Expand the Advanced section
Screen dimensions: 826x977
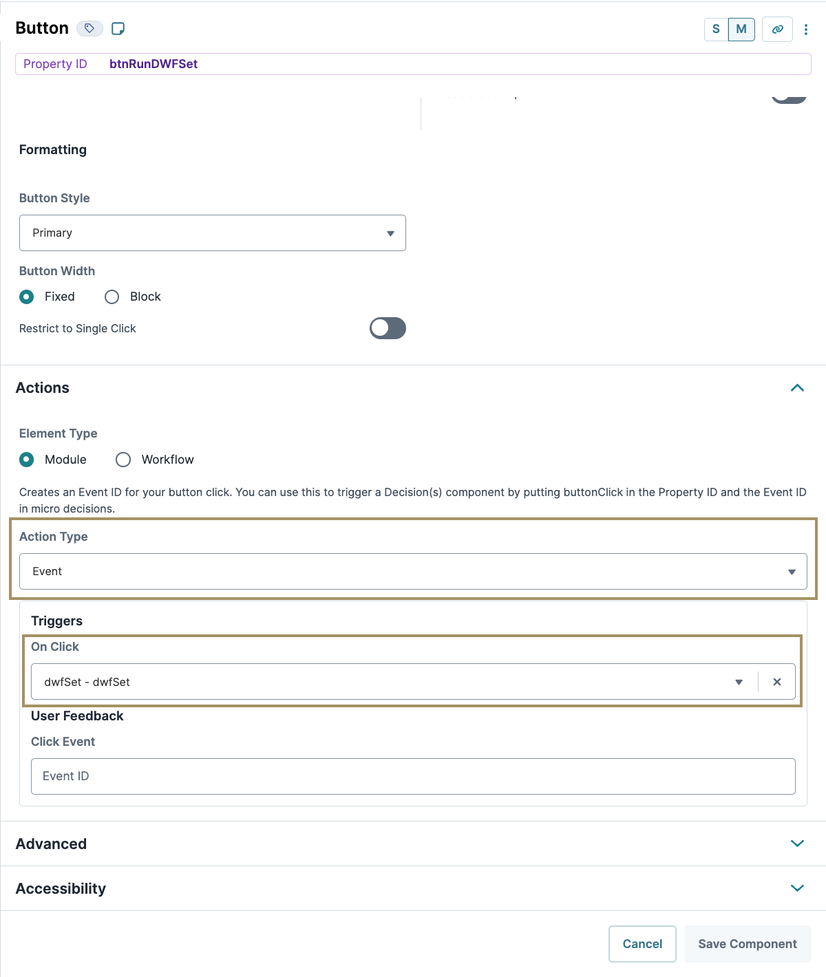[797, 844]
